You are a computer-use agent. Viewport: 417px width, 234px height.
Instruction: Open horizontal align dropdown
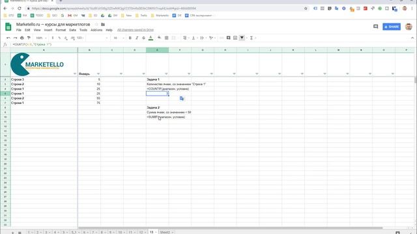pos(186,38)
